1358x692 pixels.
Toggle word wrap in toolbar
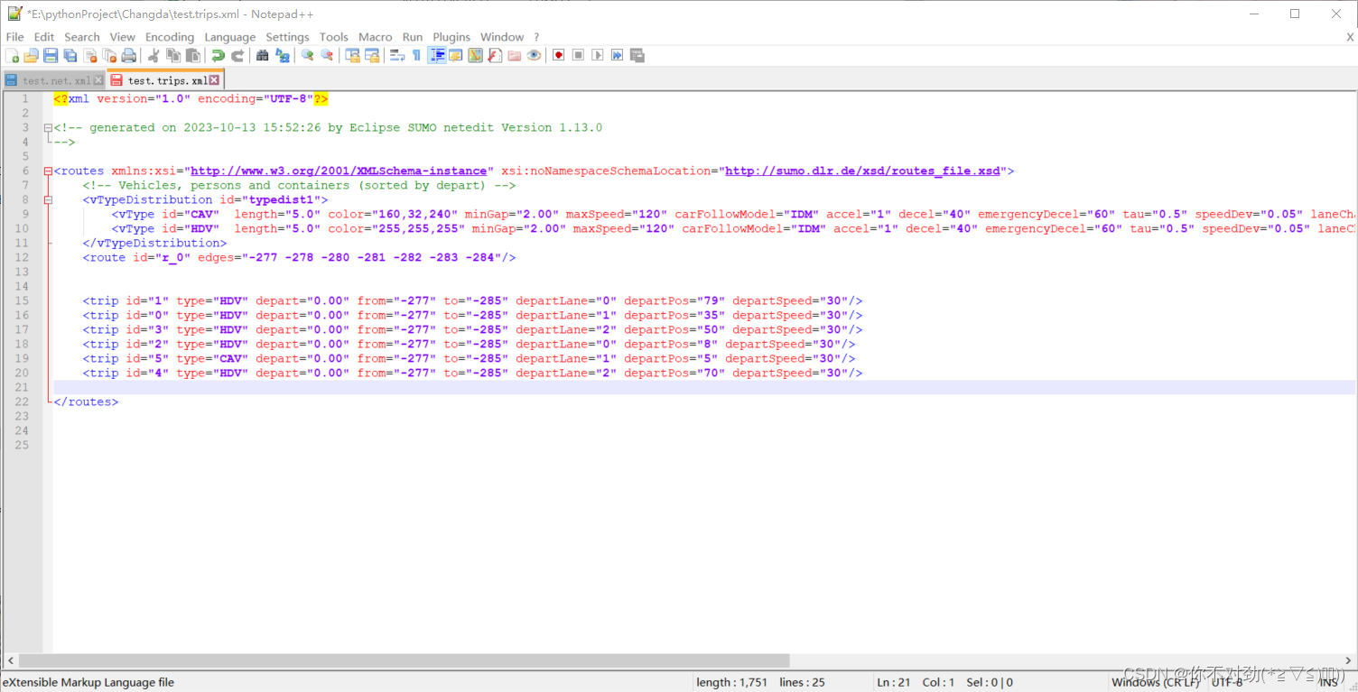pyautogui.click(x=396, y=55)
